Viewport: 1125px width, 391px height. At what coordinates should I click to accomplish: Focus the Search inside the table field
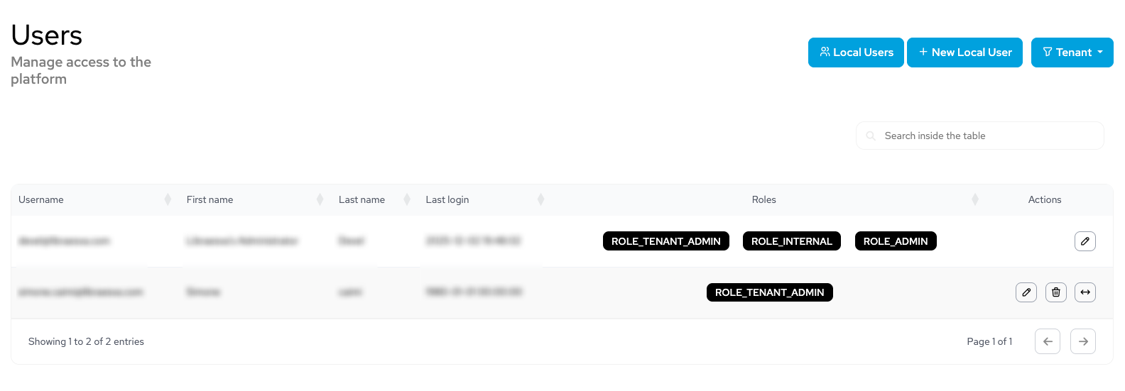tap(979, 136)
